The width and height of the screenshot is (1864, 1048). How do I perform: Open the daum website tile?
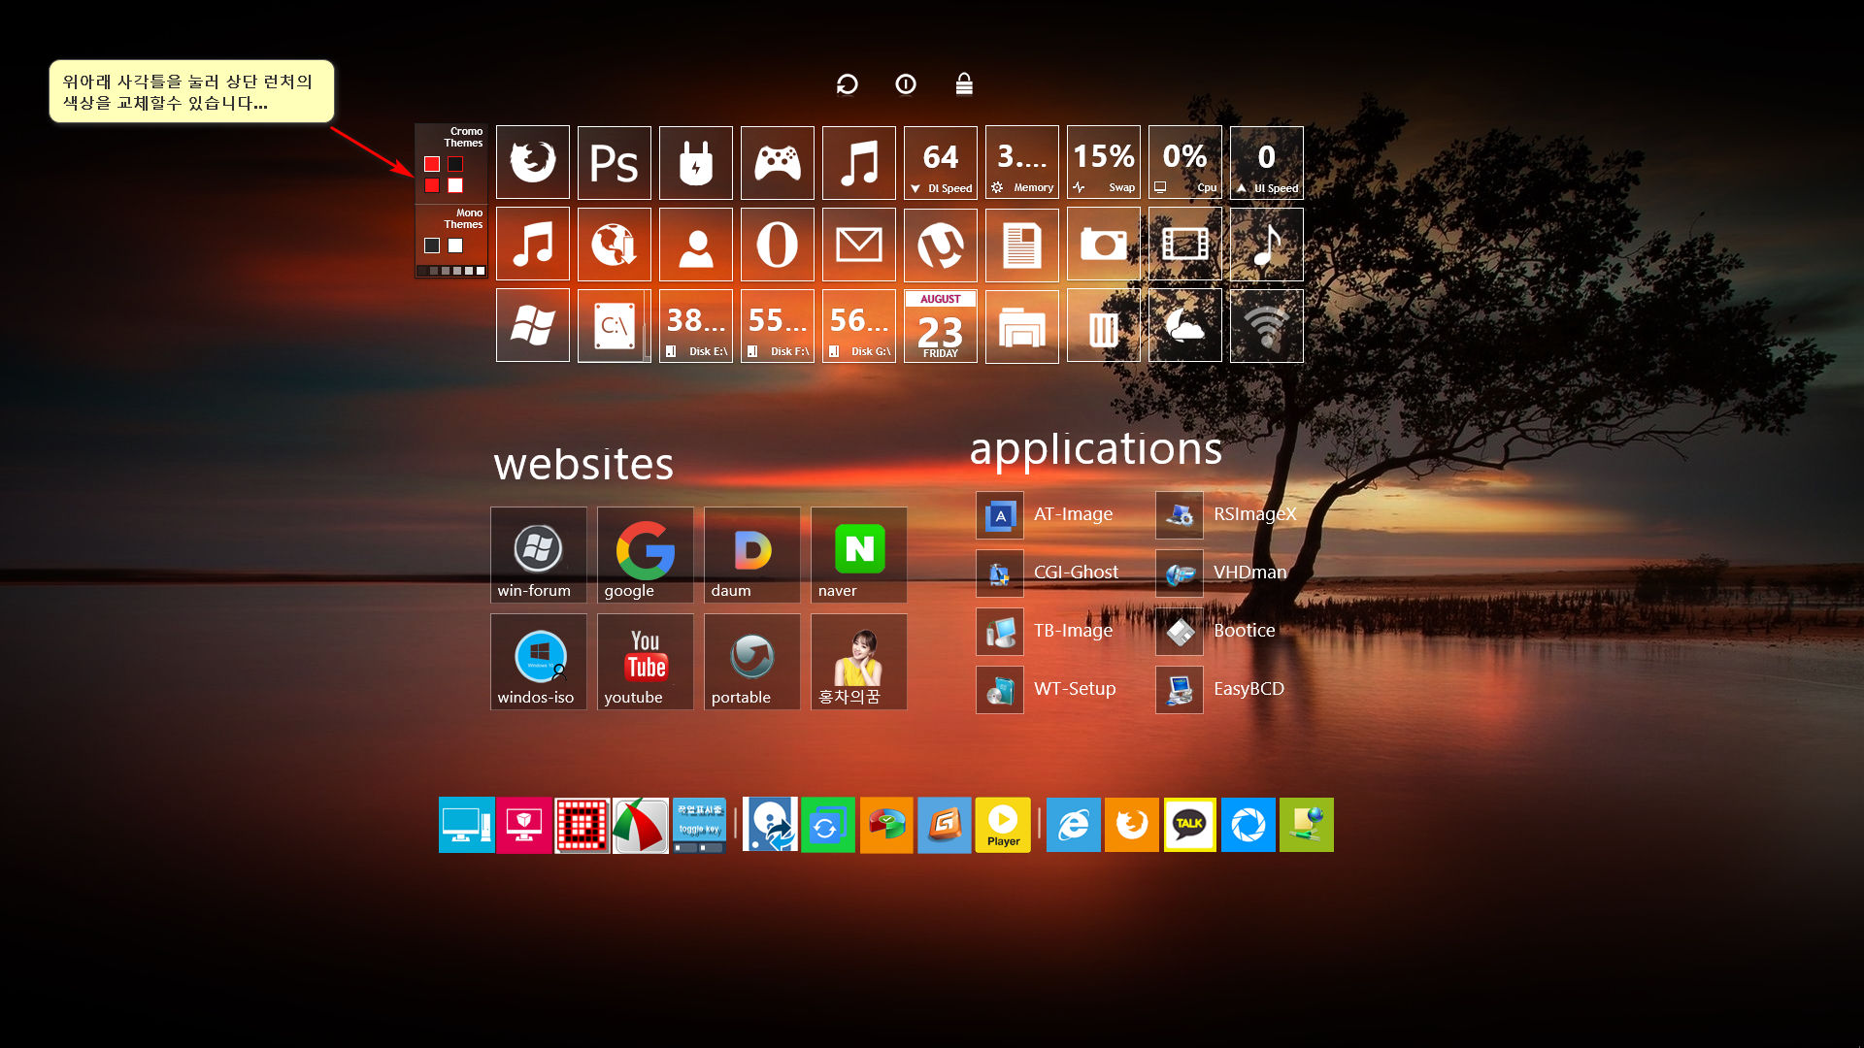click(752, 554)
